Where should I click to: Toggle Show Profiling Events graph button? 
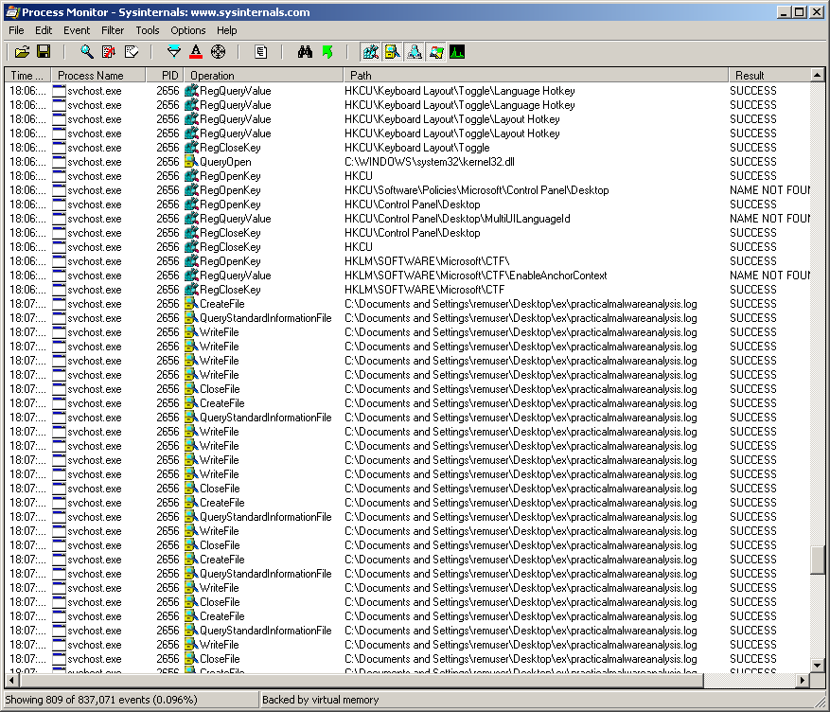[457, 52]
